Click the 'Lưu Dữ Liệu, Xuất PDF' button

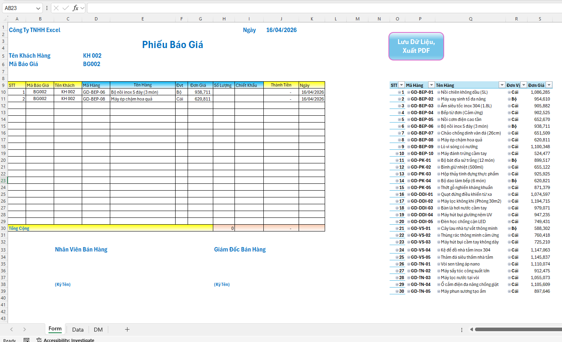click(x=416, y=46)
